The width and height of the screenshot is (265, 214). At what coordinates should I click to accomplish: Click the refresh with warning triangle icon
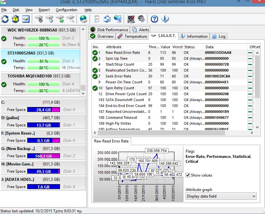15,19
